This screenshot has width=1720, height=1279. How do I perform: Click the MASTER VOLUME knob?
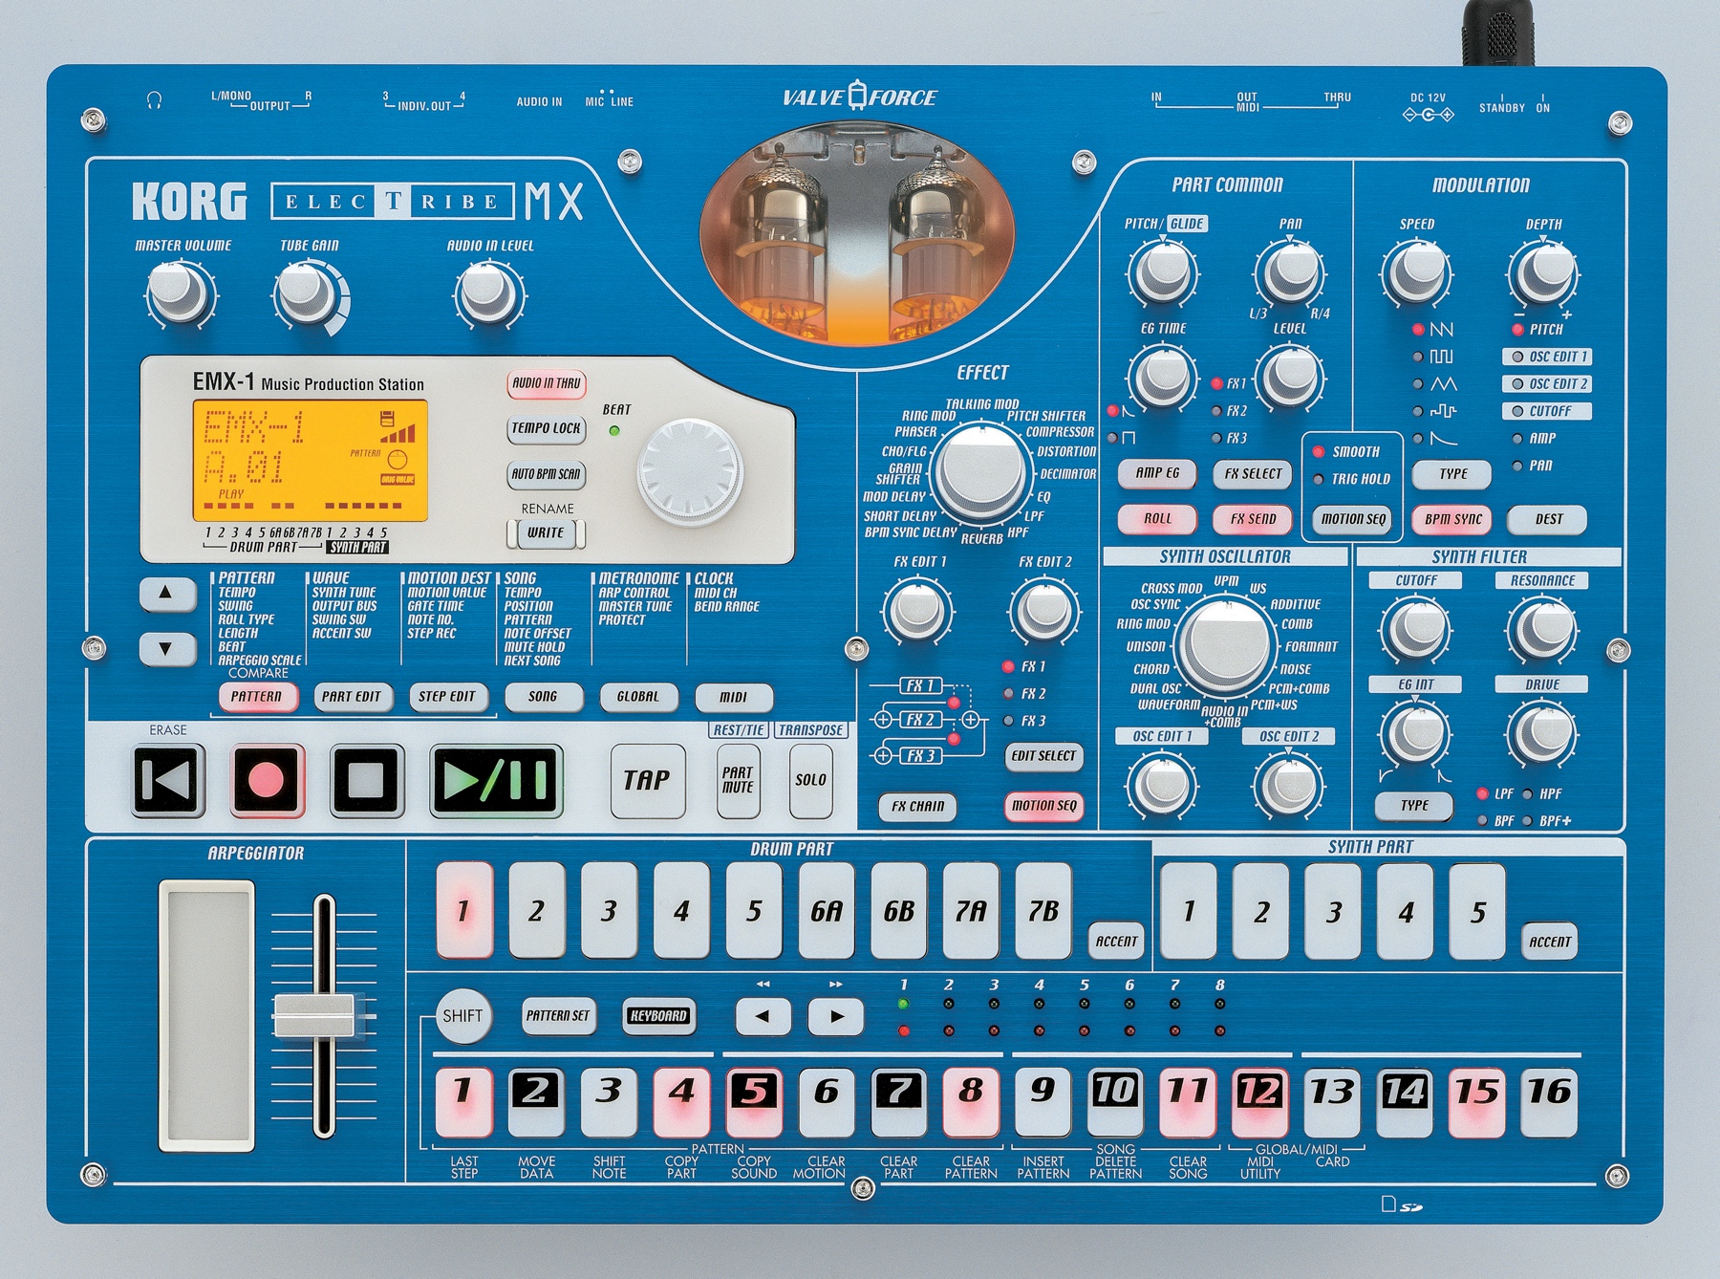point(180,293)
